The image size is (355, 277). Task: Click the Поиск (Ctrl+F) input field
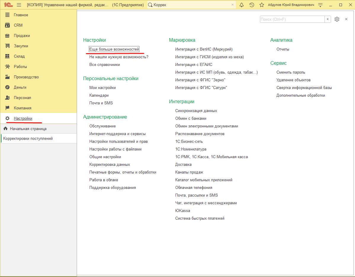pyautogui.click(x=292, y=19)
